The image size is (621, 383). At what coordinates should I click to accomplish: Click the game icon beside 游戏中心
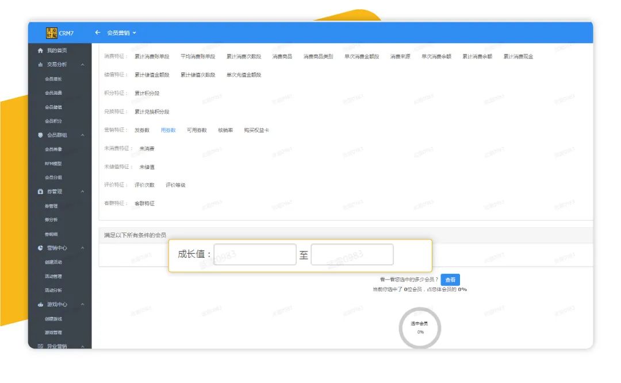point(40,305)
